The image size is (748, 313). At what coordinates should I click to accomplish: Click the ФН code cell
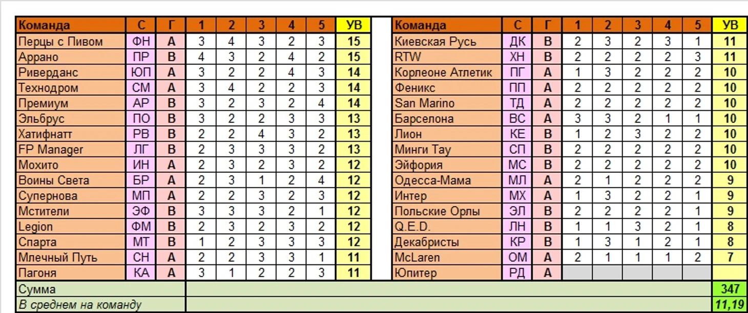pos(141,41)
